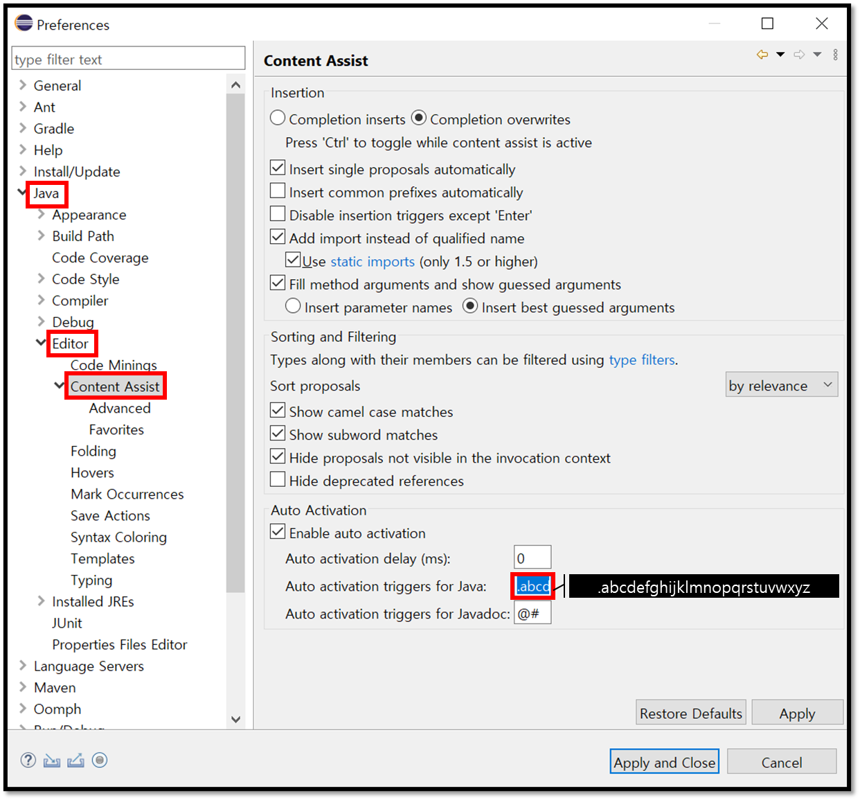The height and width of the screenshot is (800, 860).
Task: Go forward to the next preference page
Action: coord(799,55)
